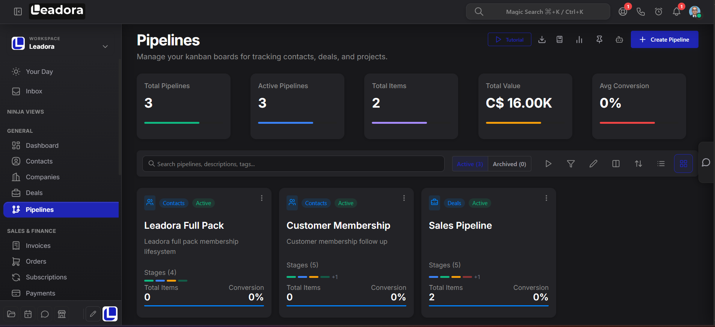
Task: Open the chat icon in bottom bar
Action: [45, 314]
